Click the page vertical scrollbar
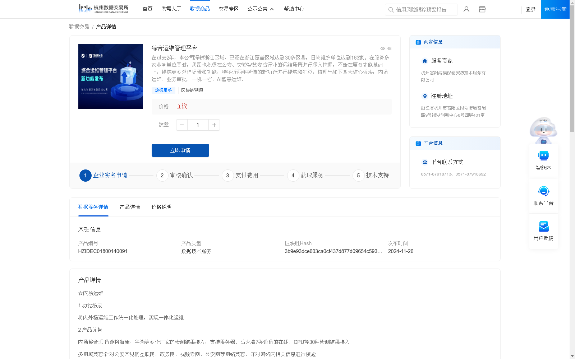 [x=572, y=68]
